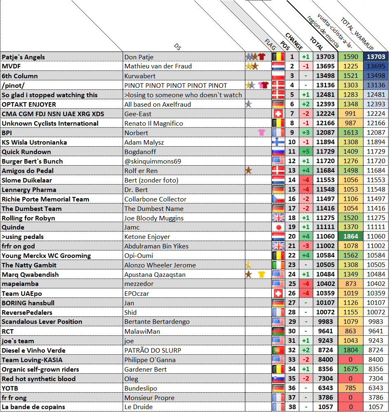Viewport: 389px width, 412px height.
Task: Select The Dumbest Team cell
Action: [x=61, y=208]
